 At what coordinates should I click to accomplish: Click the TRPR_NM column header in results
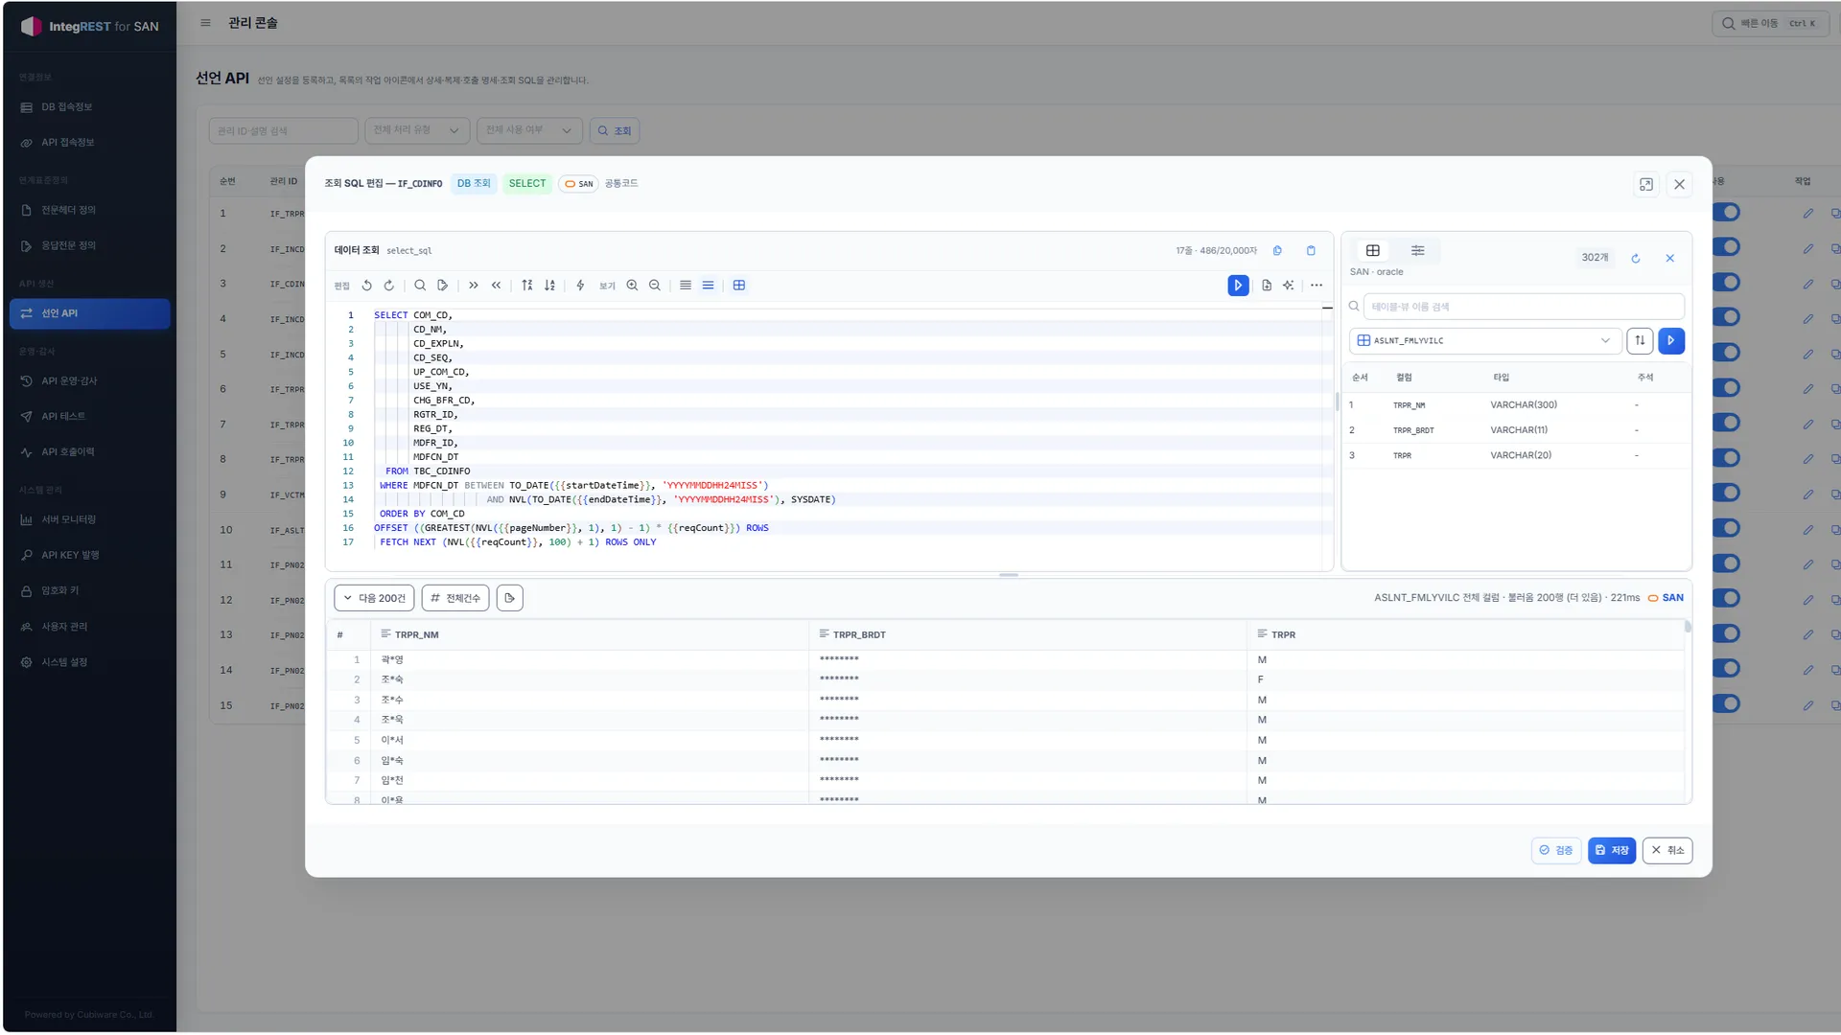pyautogui.click(x=590, y=635)
